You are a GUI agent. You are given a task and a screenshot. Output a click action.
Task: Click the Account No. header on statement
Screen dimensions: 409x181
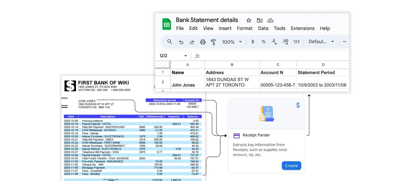193,100
